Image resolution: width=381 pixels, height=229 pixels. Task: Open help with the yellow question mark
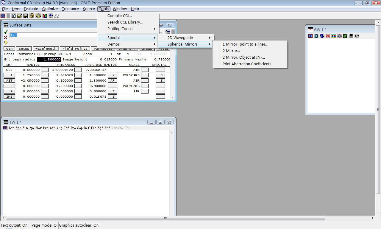click(6, 43)
